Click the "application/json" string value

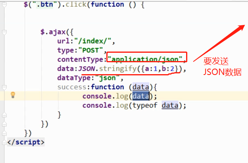tap(145, 59)
